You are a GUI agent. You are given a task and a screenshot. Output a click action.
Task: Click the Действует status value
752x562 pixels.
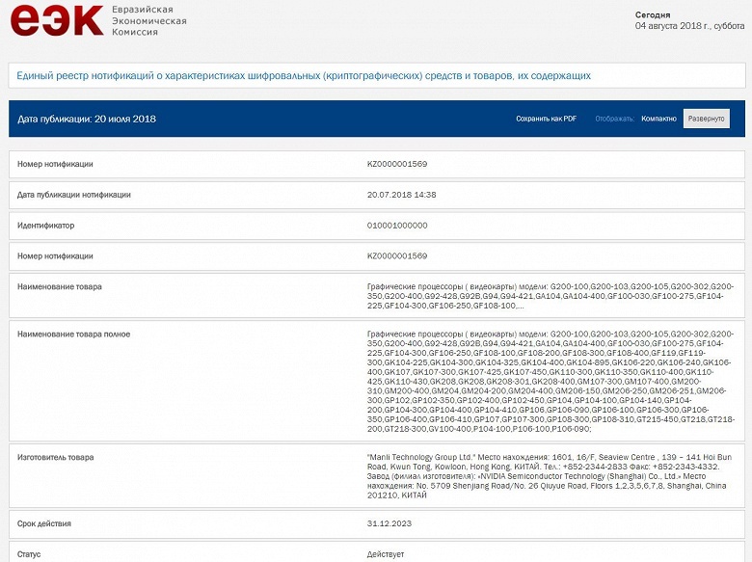tap(386, 554)
